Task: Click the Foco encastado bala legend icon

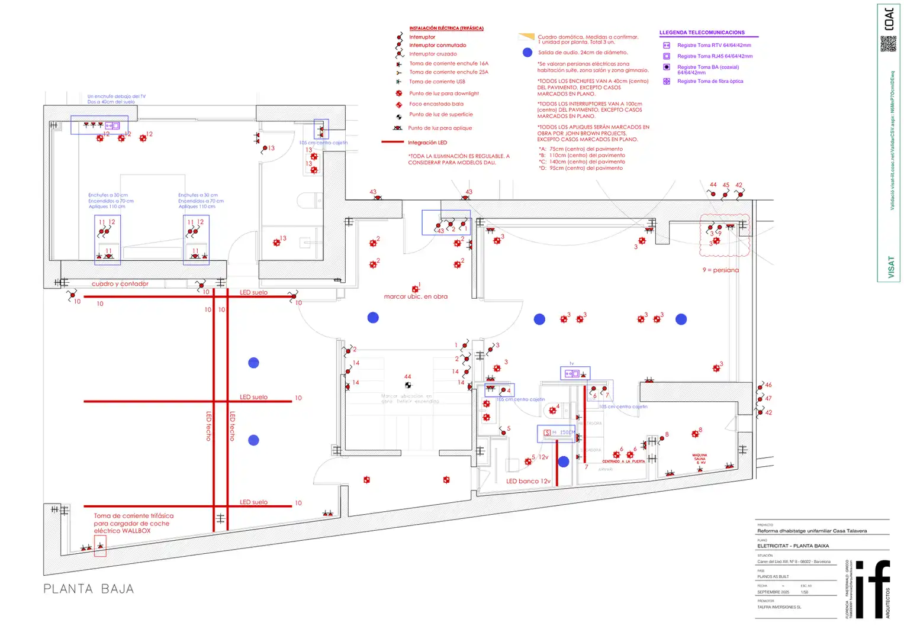Action: pyautogui.click(x=399, y=105)
